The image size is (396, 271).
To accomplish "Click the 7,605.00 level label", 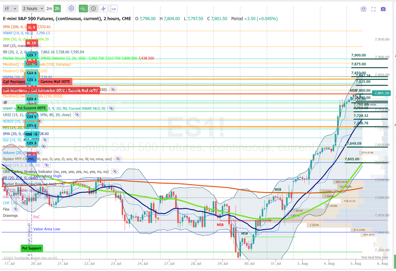I will (x=352, y=159).
